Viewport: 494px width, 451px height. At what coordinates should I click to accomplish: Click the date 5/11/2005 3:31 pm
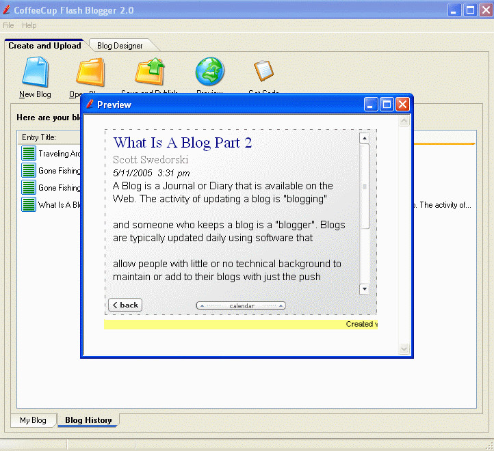151,173
